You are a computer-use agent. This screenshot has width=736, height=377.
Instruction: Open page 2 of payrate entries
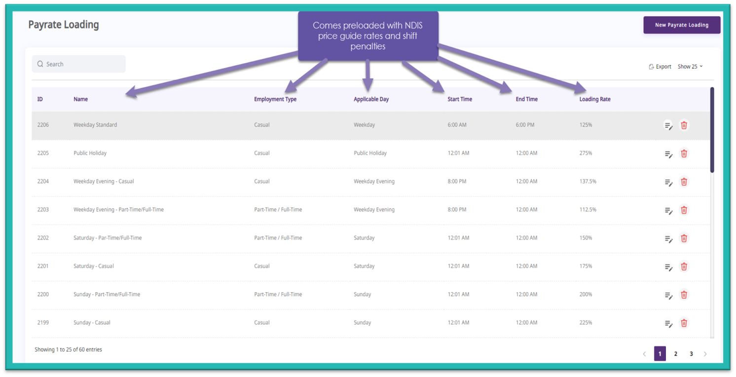675,354
